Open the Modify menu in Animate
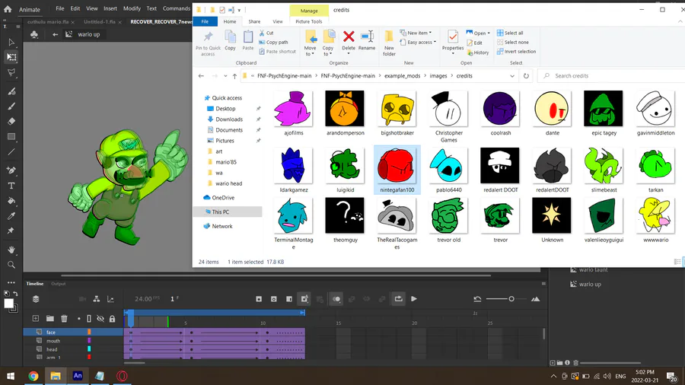Screen dimensions: 685x385 pos(132,8)
